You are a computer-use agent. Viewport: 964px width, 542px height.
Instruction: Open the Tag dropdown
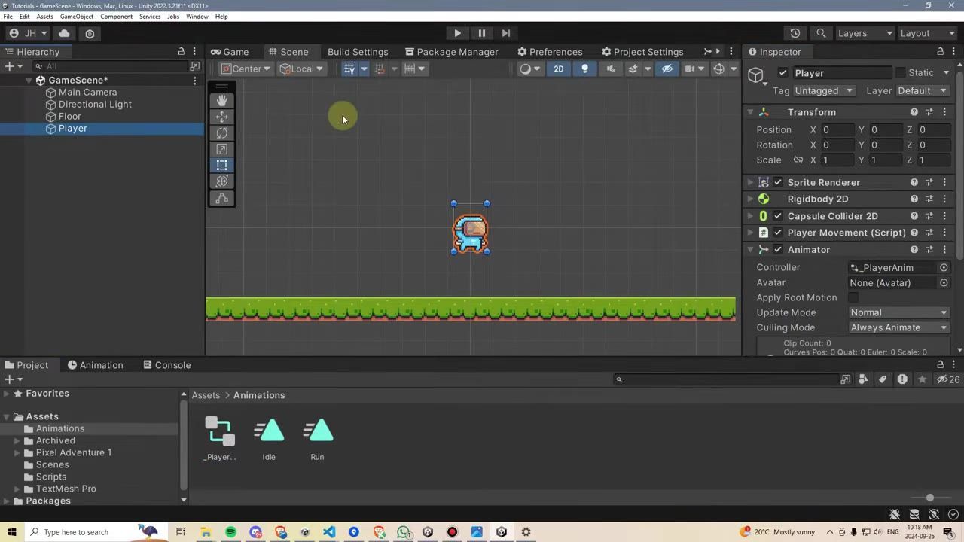[x=825, y=90]
